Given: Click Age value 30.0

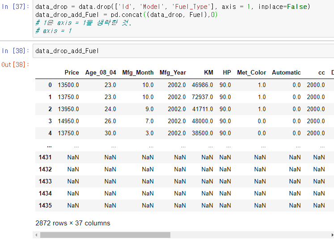Looking at the screenshot, I should click(110, 133).
